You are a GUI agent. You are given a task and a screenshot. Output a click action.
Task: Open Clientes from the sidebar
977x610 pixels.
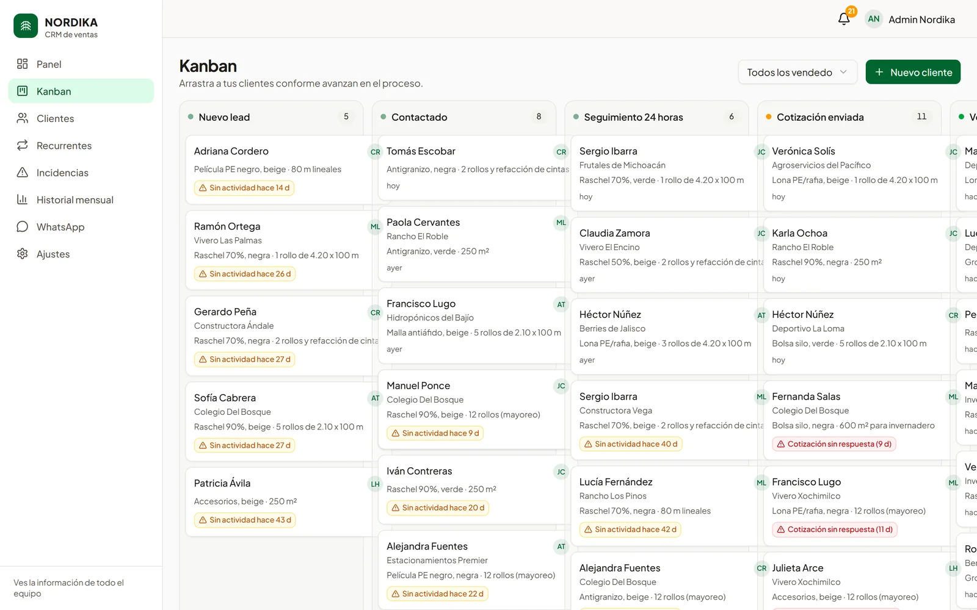pos(81,118)
